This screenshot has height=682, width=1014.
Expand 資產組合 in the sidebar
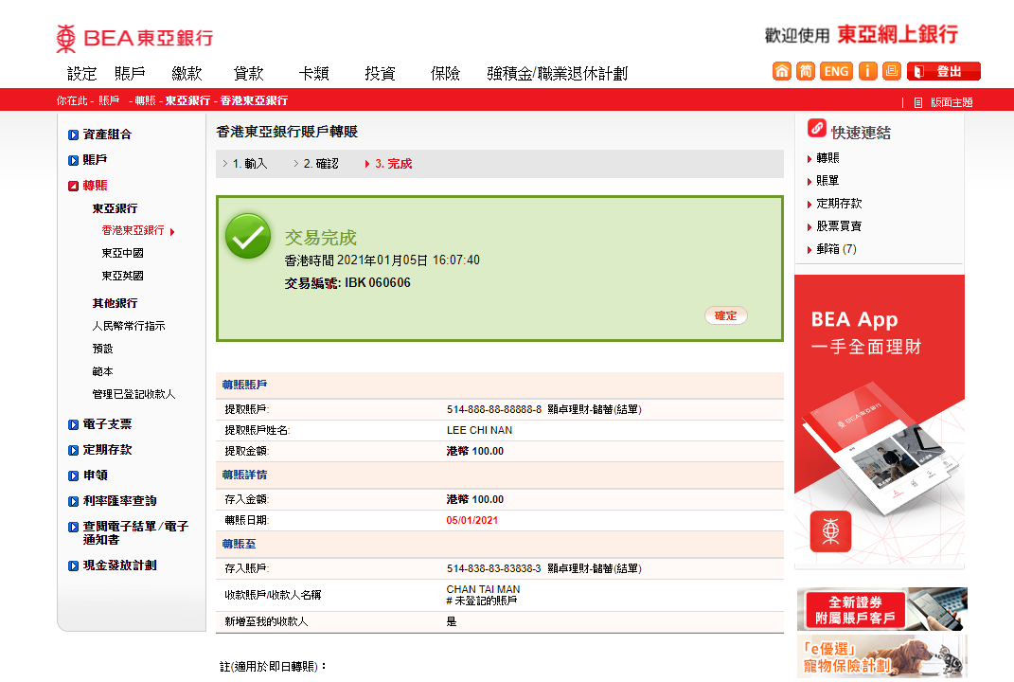click(99, 135)
